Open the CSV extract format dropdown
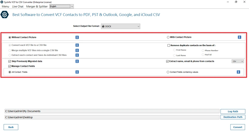249x132 pixels. click(x=238, y=61)
